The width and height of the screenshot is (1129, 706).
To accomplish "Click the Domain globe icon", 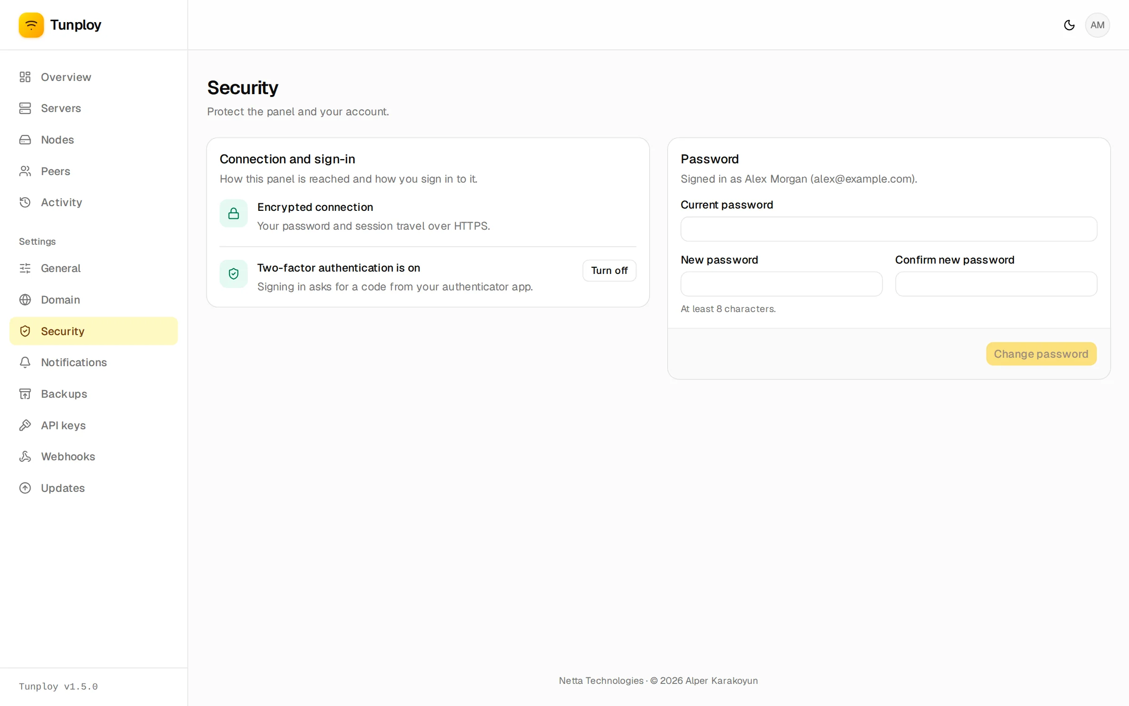I will [x=25, y=300].
